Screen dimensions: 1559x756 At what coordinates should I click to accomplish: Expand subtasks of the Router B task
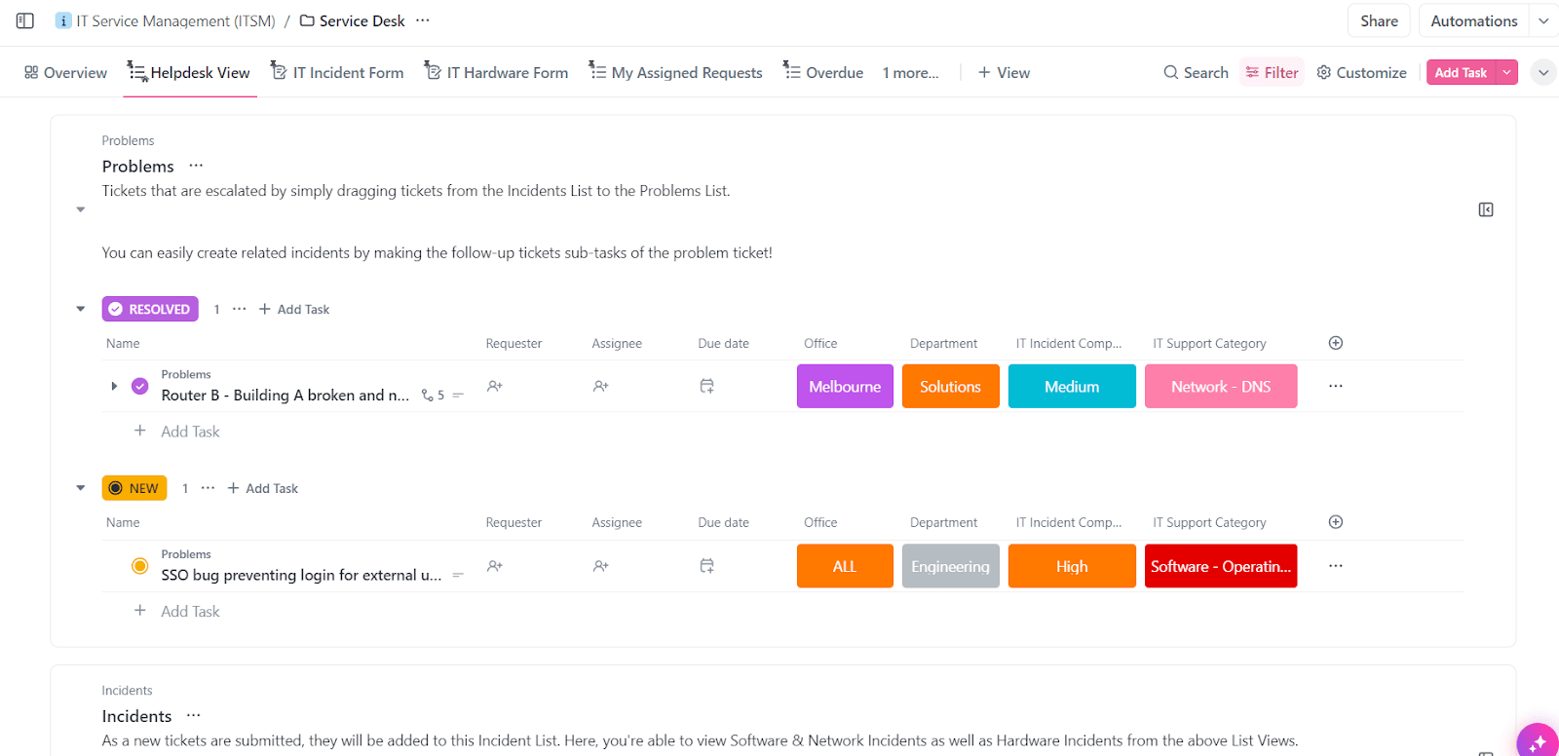(114, 386)
